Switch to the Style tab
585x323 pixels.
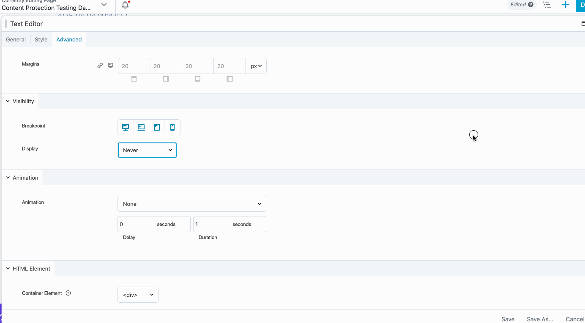[x=41, y=39]
